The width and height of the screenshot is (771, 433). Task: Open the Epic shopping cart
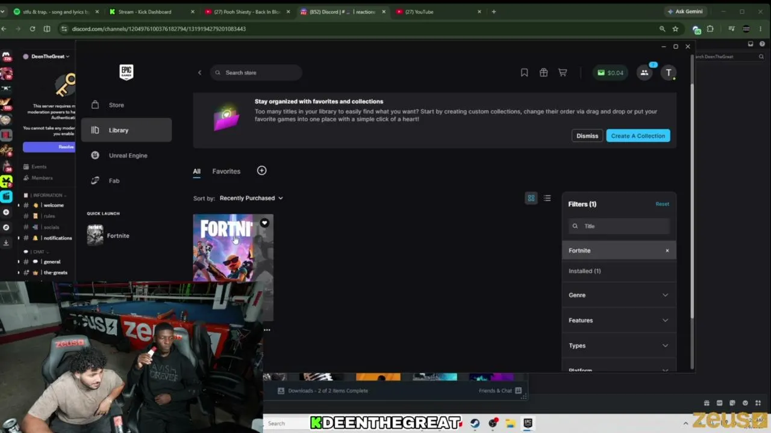pyautogui.click(x=563, y=73)
